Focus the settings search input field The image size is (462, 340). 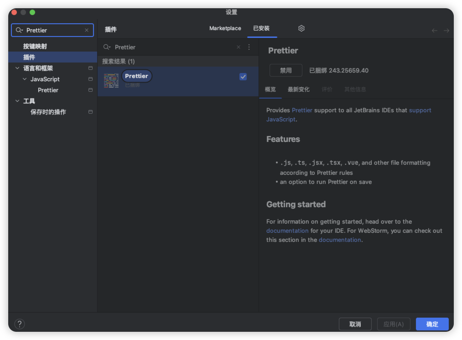[x=52, y=30]
